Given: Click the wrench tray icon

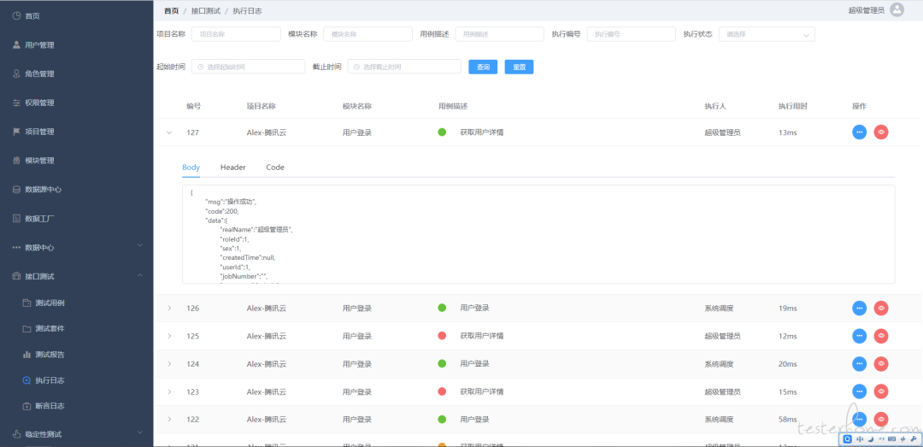Looking at the screenshot, I should [913, 438].
